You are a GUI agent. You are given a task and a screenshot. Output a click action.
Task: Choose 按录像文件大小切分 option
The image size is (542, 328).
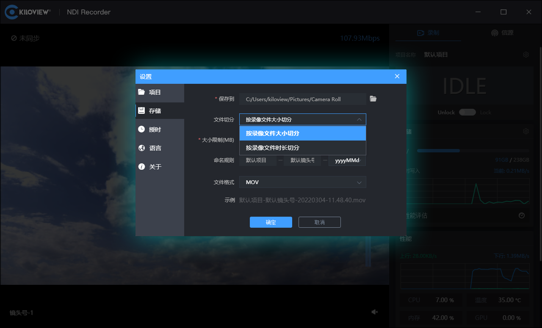[x=302, y=133]
